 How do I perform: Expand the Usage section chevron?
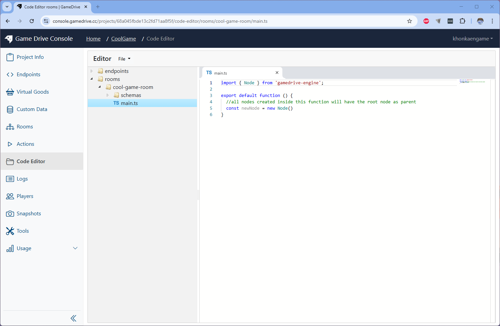click(x=75, y=248)
